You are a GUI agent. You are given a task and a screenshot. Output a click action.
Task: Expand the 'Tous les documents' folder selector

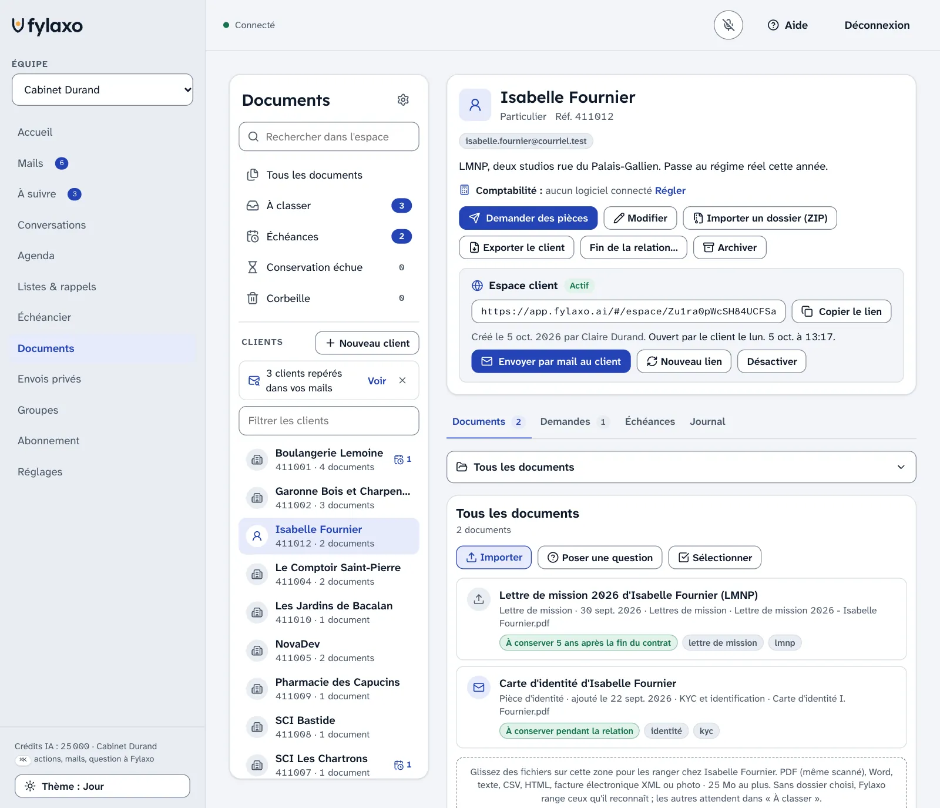681,467
